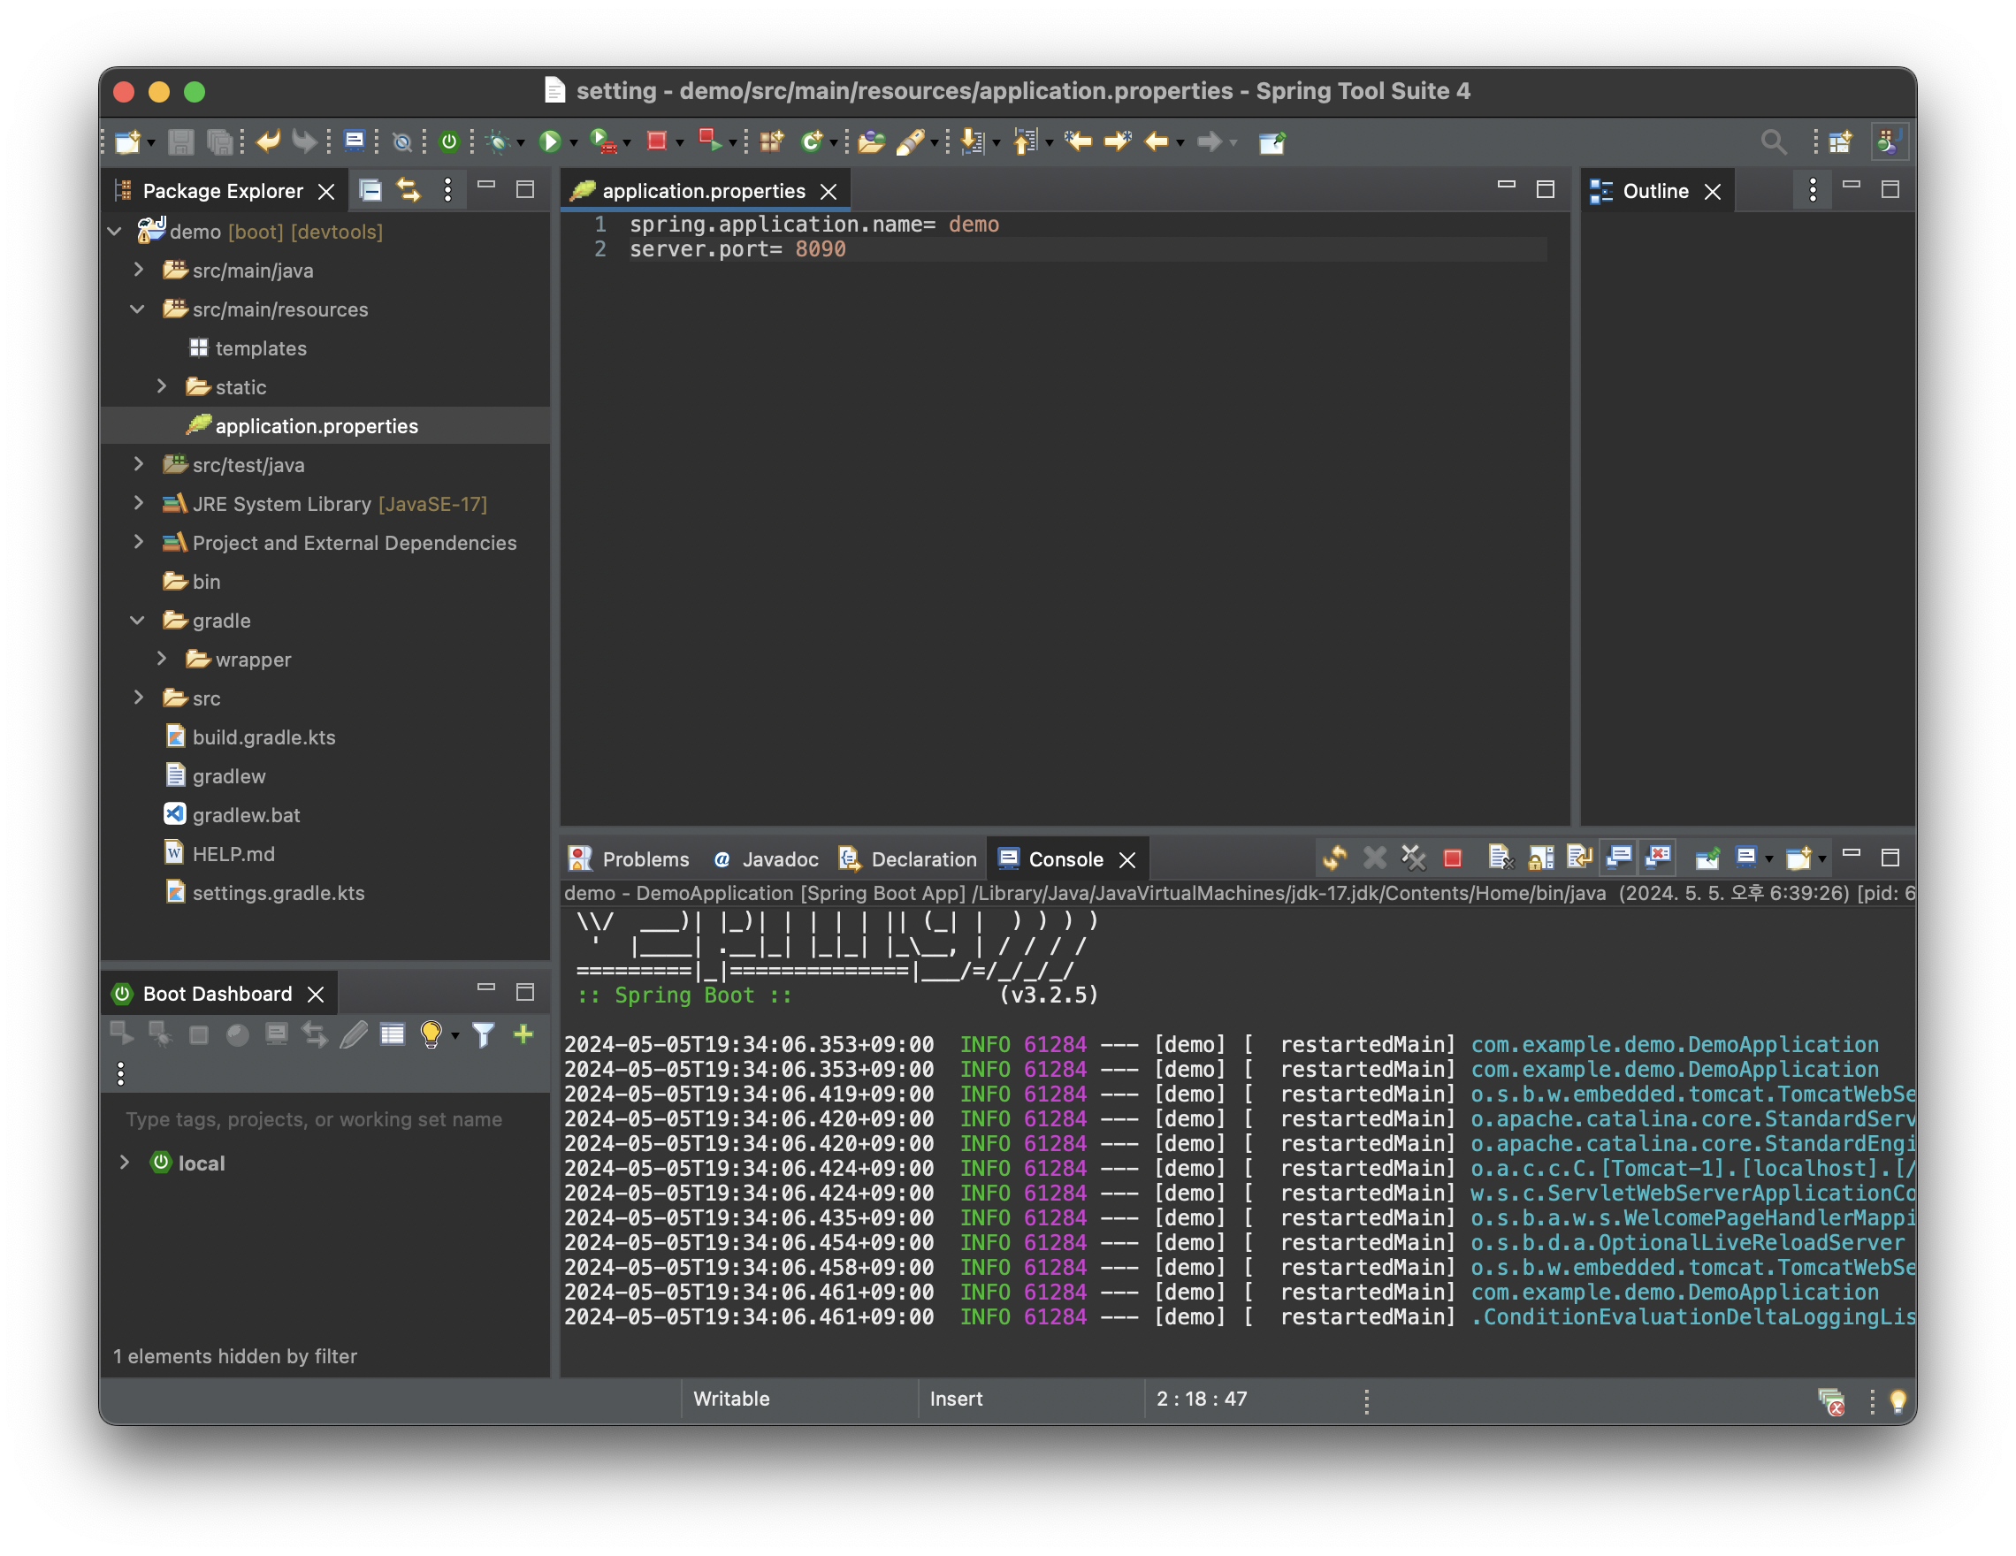Click the green Boot Dashboard power icon in toolbar
The width and height of the screenshot is (2016, 1556).
448,142
